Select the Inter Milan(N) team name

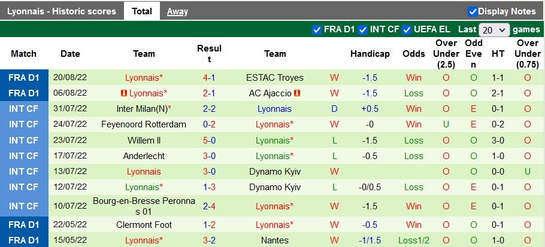(x=143, y=109)
